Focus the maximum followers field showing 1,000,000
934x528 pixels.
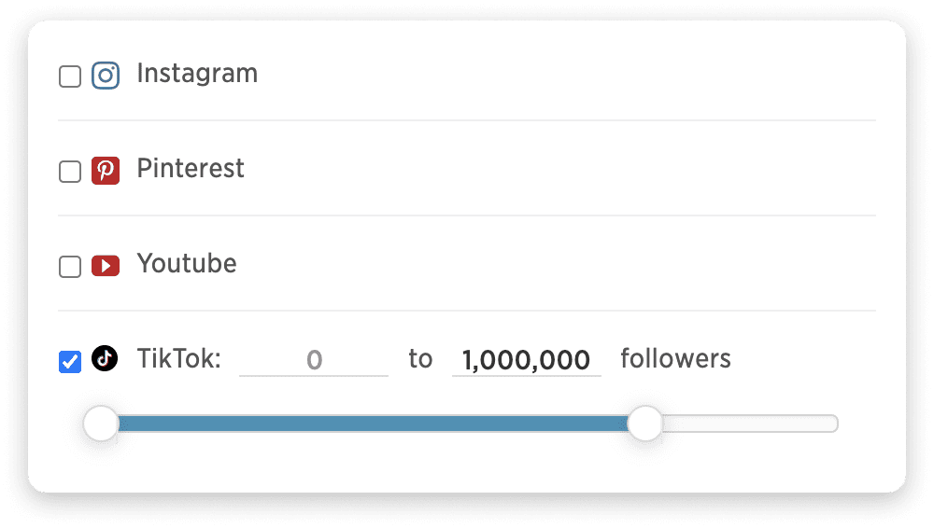[x=527, y=360]
